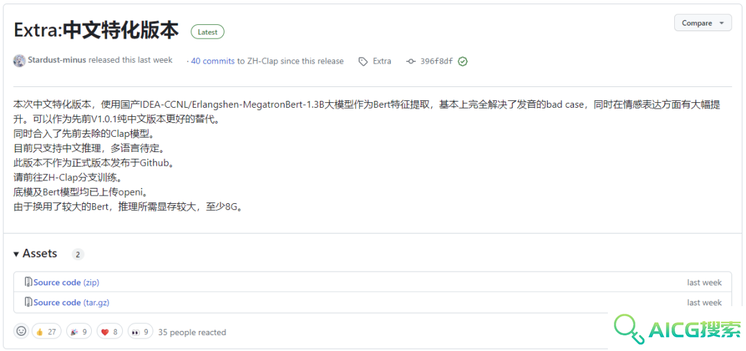
Task: Click last week timestamp of tar.gz asset
Action: click(x=704, y=303)
